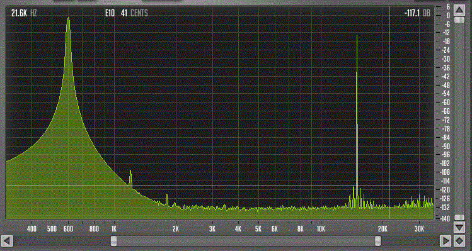Click the 1K label on frequency axis
The height and width of the screenshot is (251, 472).
114,229
